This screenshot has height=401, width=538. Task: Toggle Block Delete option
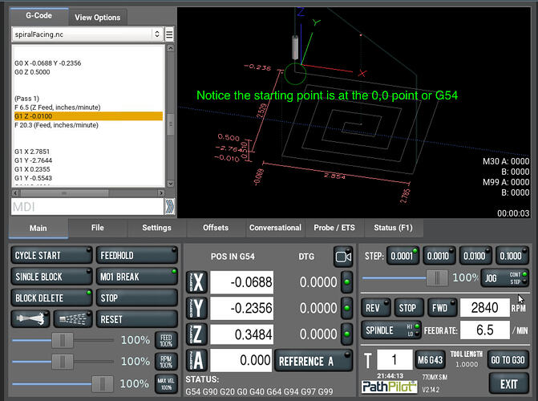click(51, 298)
